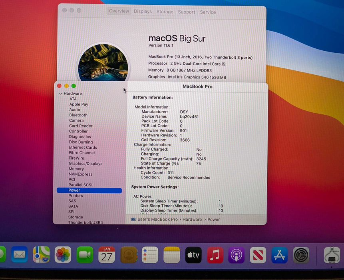This screenshot has height=280, width=344.
Task: Switch to Displays tab in About window
Action: coord(143,12)
